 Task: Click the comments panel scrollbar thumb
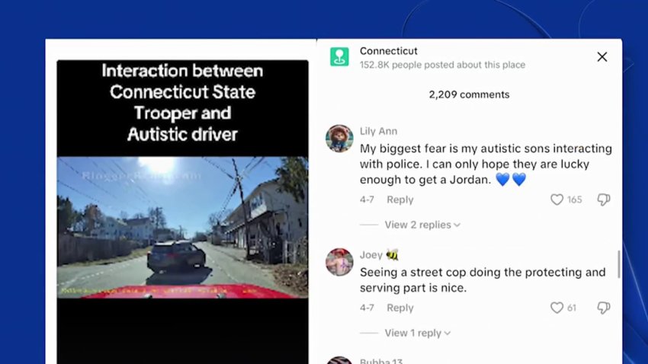tap(619, 264)
